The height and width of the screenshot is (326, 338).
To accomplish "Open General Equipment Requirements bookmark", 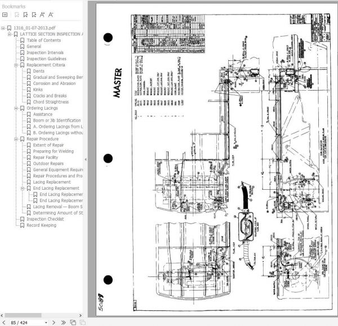I will (58, 170).
